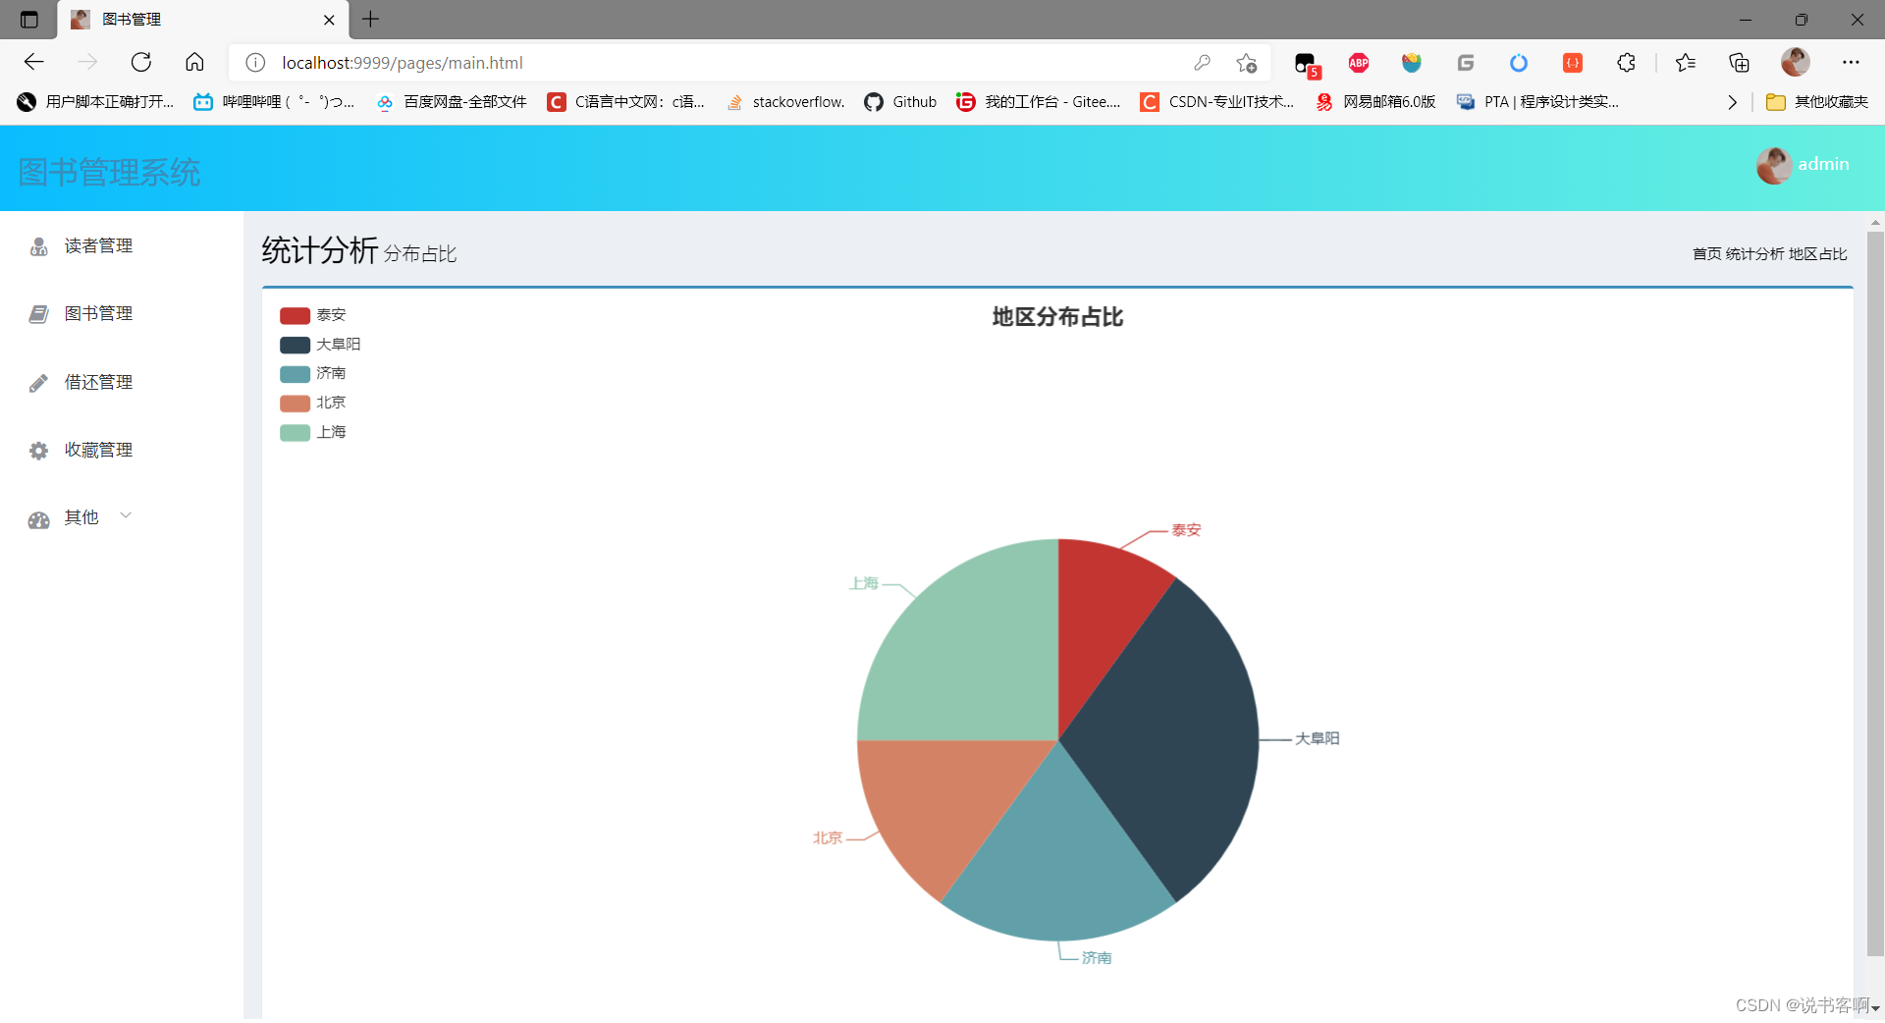Toggle 大阜阳 legend series visibility
The height and width of the screenshot is (1023, 1885).
[x=320, y=345]
